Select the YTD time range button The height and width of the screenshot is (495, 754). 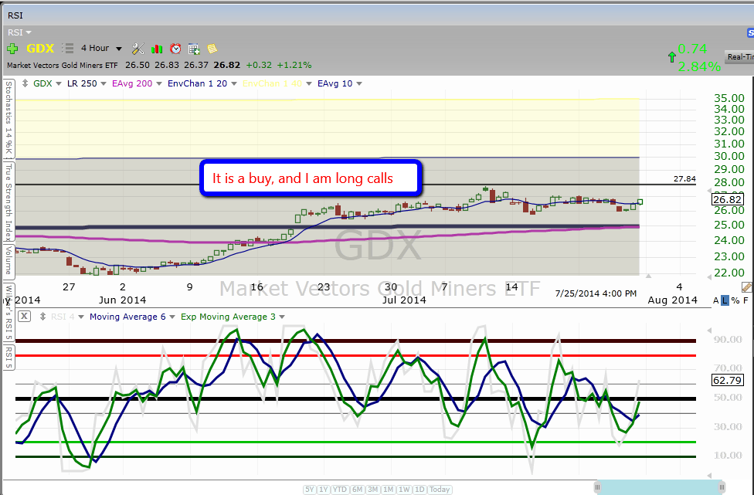340,490
